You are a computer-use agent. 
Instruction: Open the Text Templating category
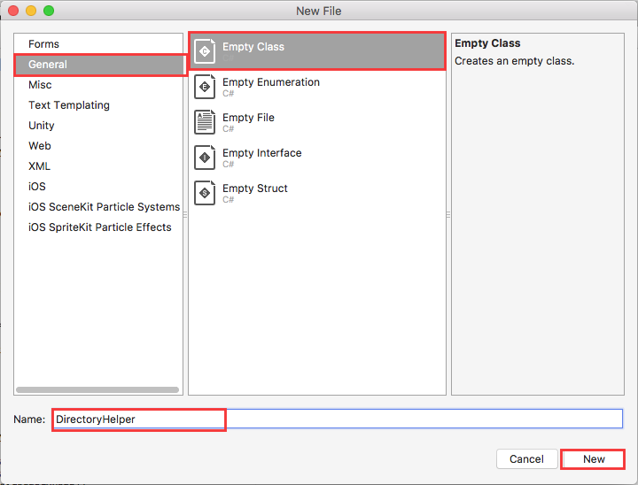tap(69, 105)
